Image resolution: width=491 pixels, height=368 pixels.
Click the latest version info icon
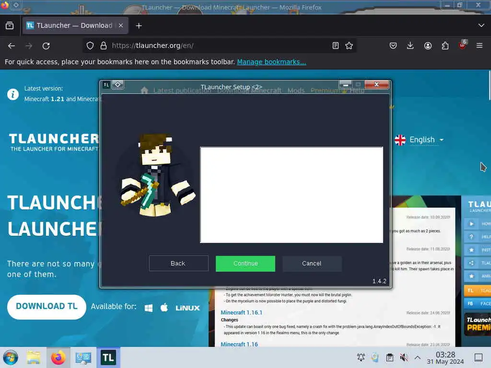click(x=13, y=94)
